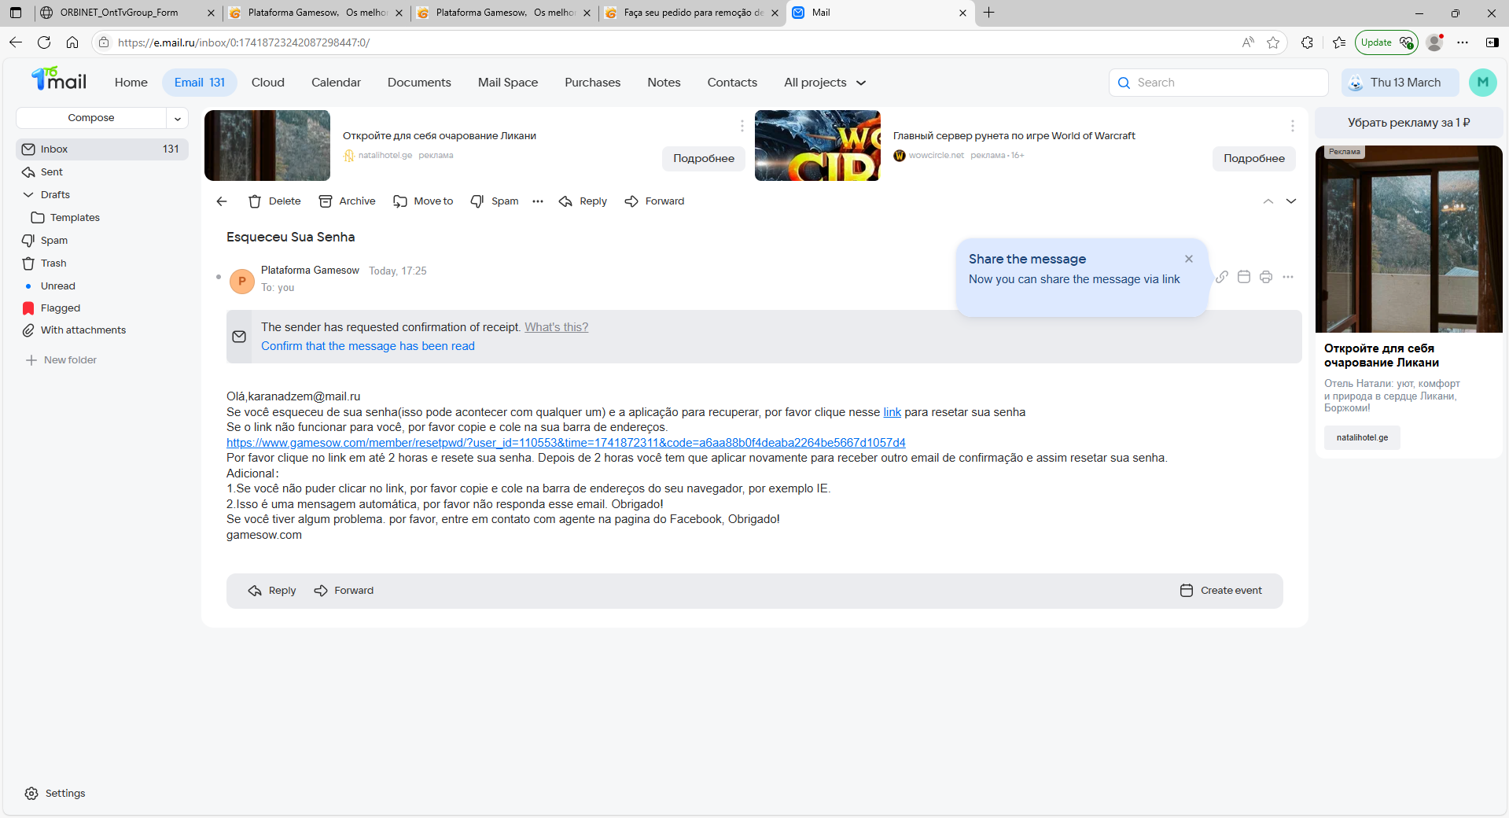Screen dimensions: 1509x818
Task: Open the Sent folder
Action: pos(102,172)
